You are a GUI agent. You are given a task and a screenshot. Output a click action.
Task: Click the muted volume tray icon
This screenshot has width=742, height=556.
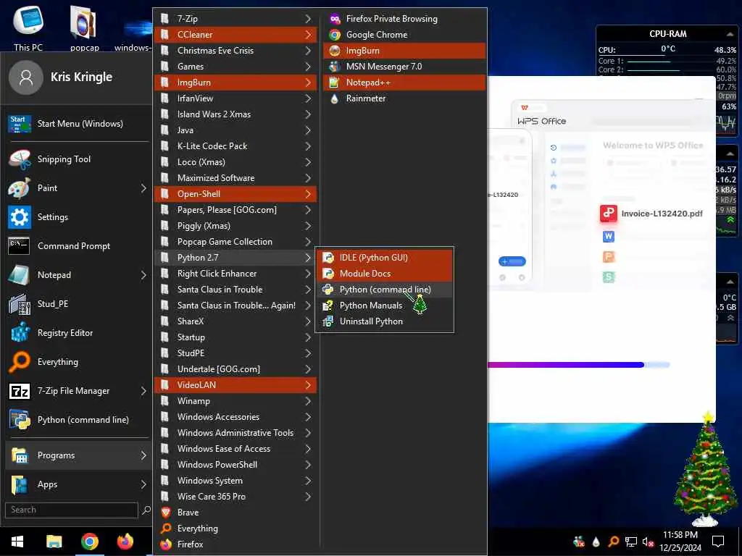[648, 542]
